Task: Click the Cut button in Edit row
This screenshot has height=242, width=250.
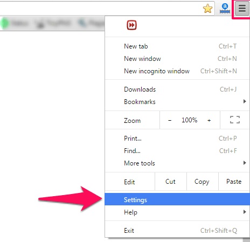Action: tap(170, 182)
